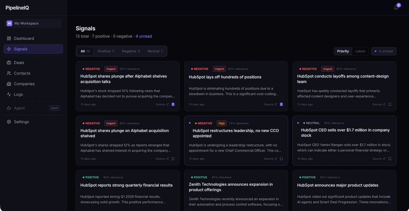
Task: Open Source link on CEO sells stock card
Action: [x=379, y=159]
